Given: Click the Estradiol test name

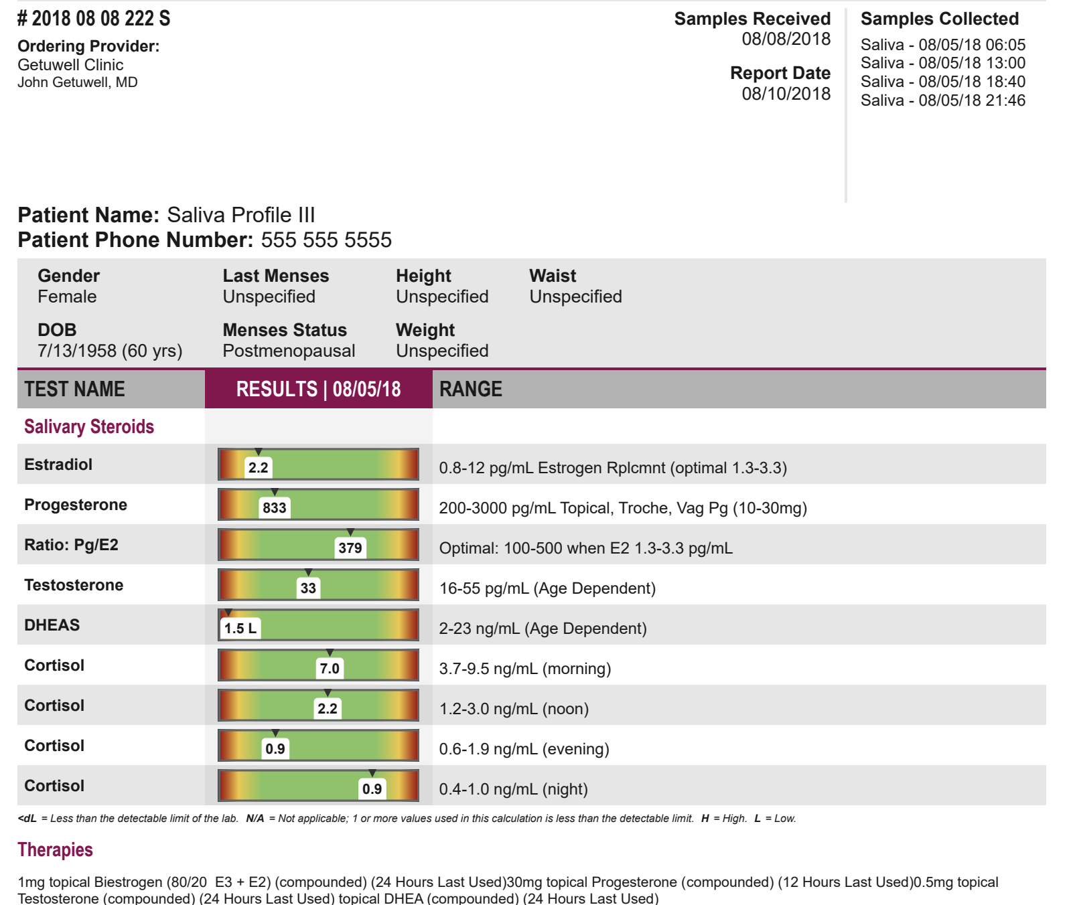Looking at the screenshot, I should tap(58, 465).
